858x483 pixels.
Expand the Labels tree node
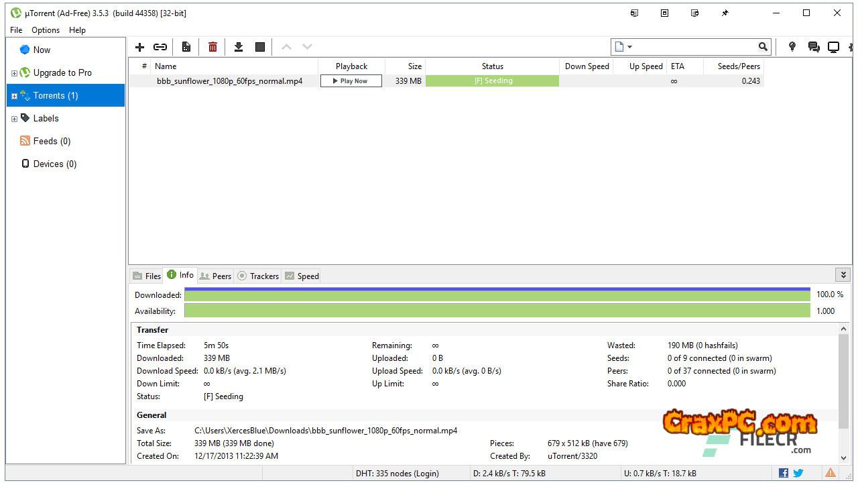(14, 119)
